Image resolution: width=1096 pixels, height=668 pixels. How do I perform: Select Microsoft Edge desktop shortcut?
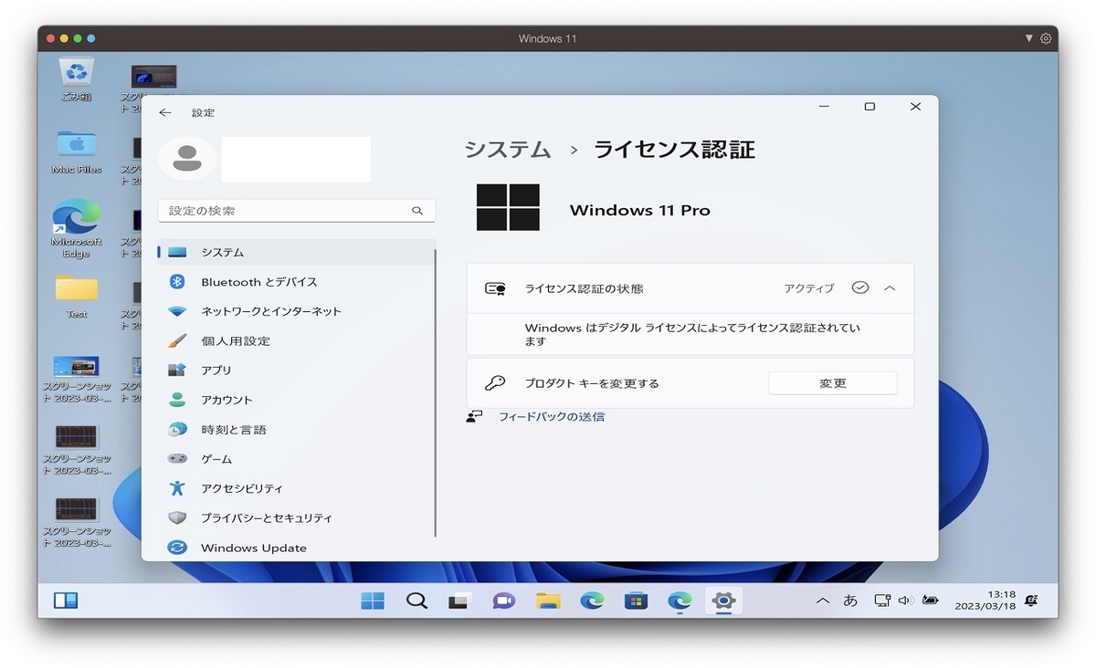77,229
